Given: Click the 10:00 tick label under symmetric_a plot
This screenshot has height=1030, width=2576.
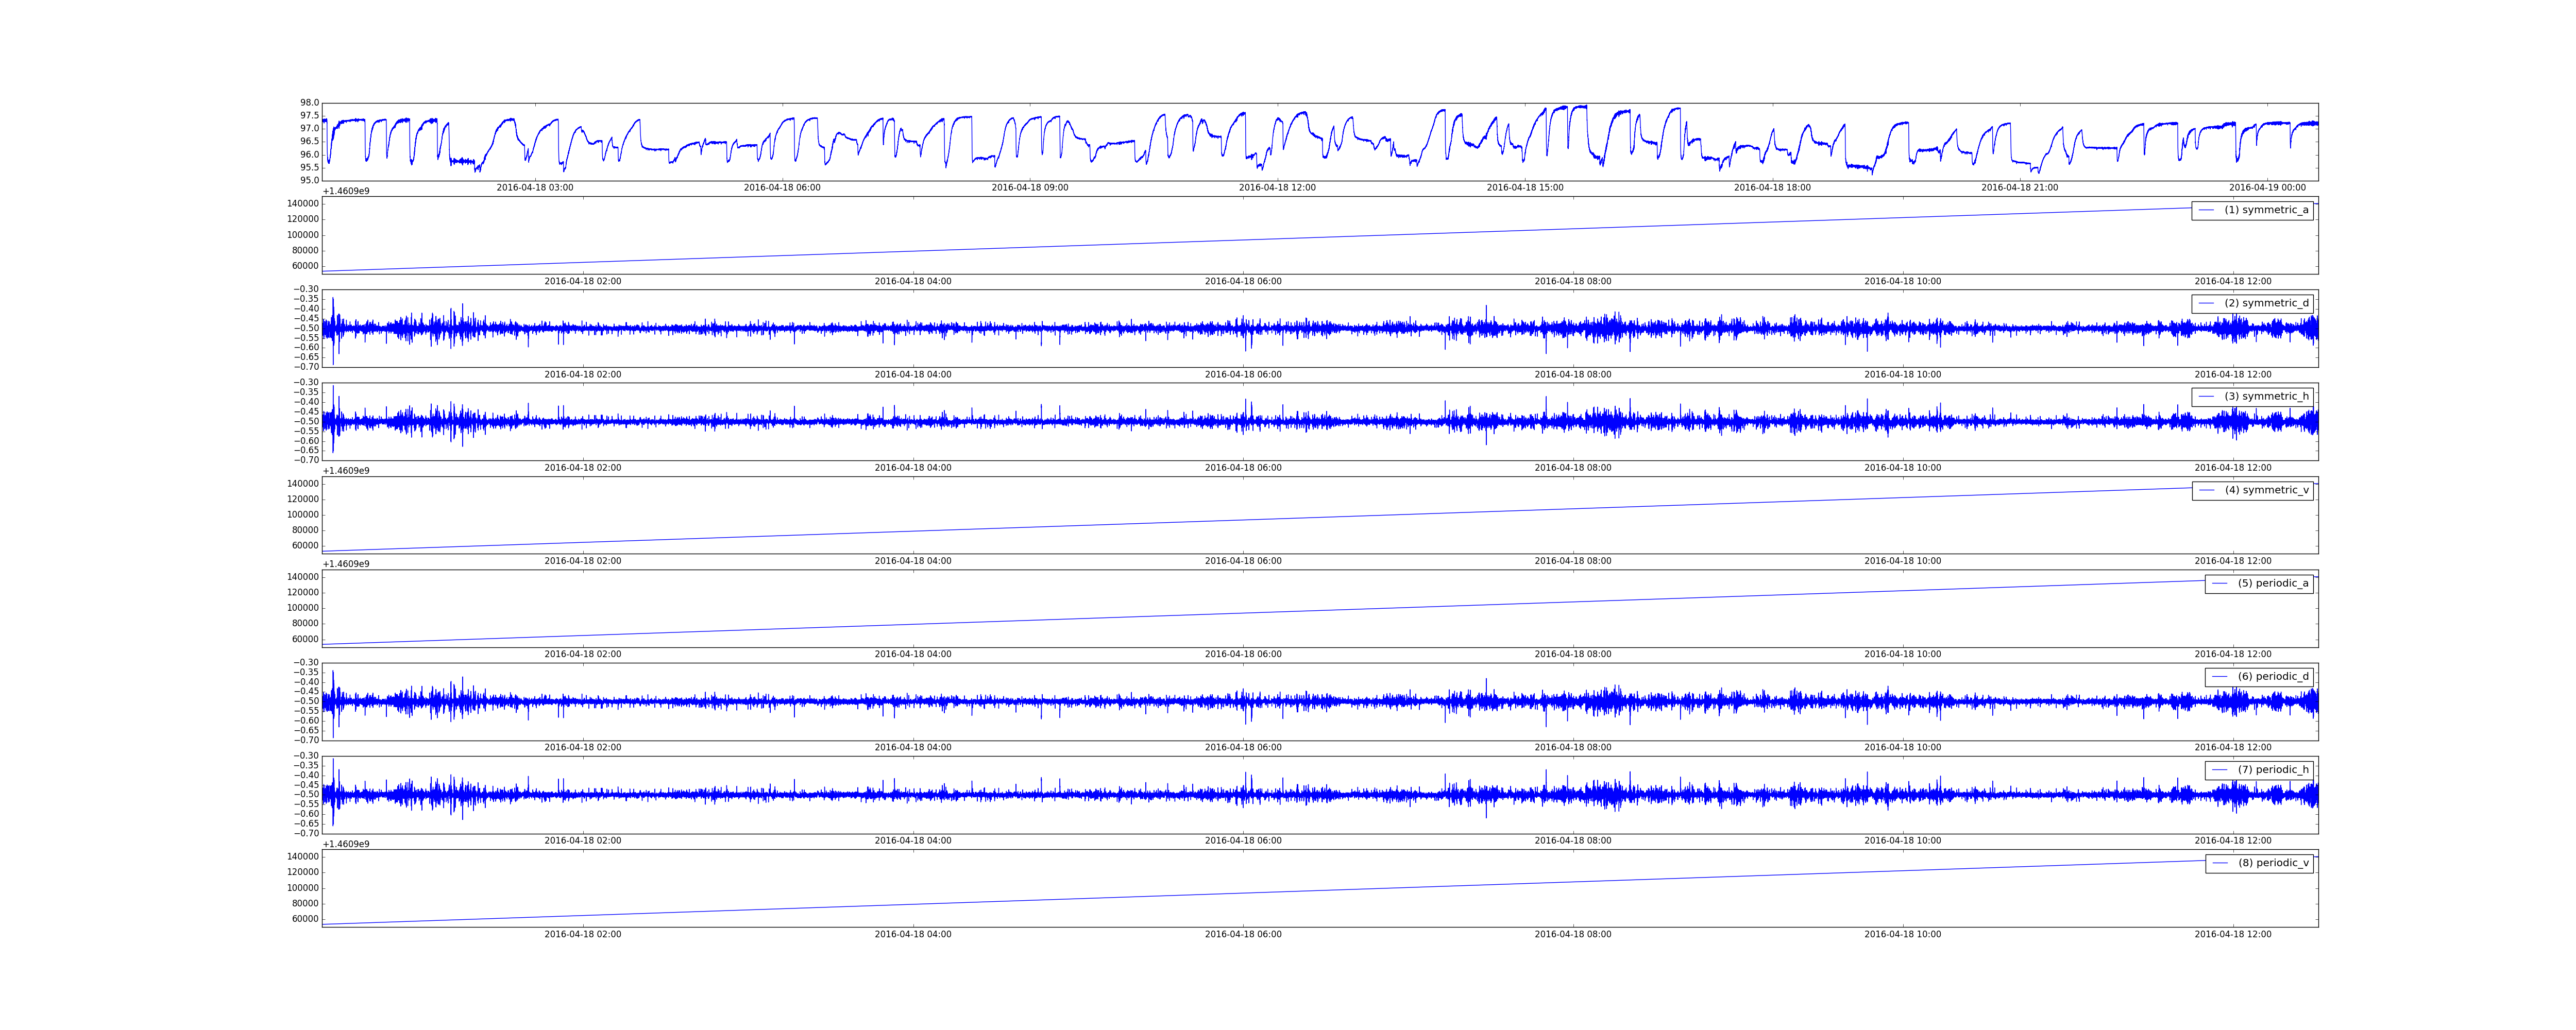Looking at the screenshot, I should click(x=1903, y=282).
